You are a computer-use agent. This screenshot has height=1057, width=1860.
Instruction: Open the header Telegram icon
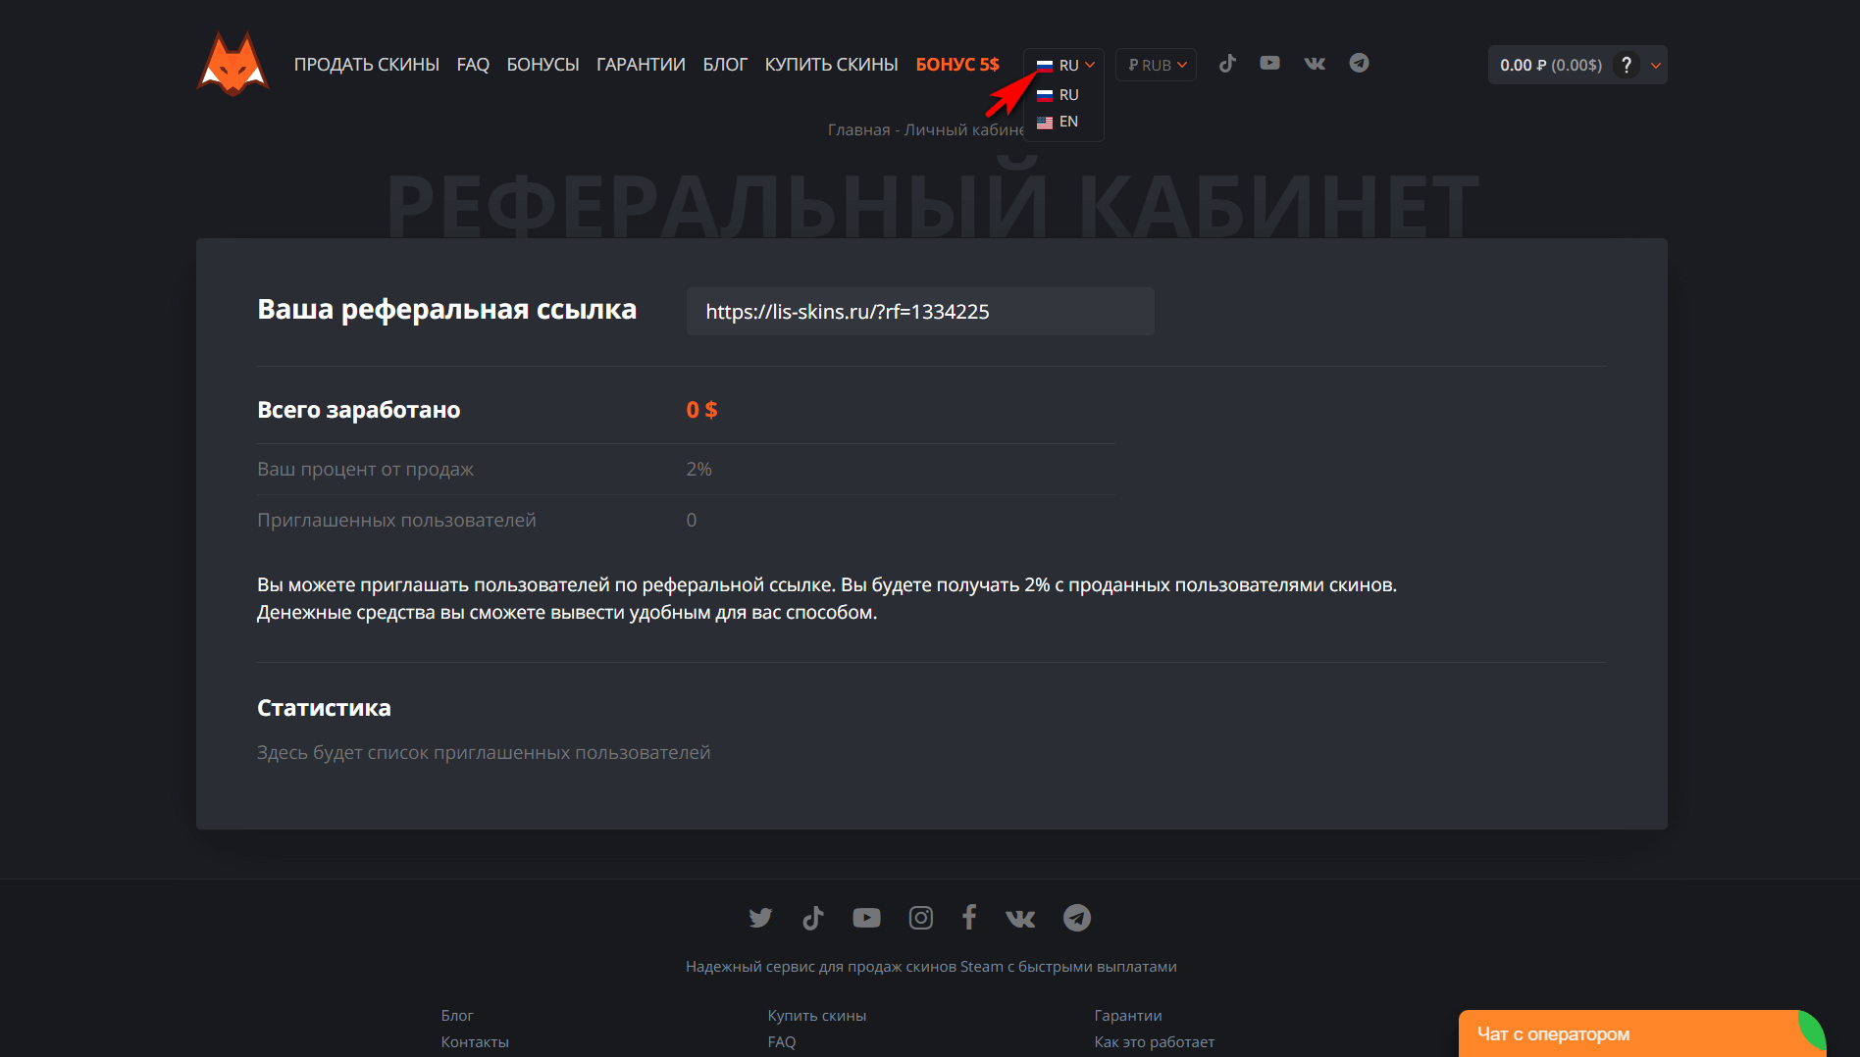click(x=1359, y=63)
